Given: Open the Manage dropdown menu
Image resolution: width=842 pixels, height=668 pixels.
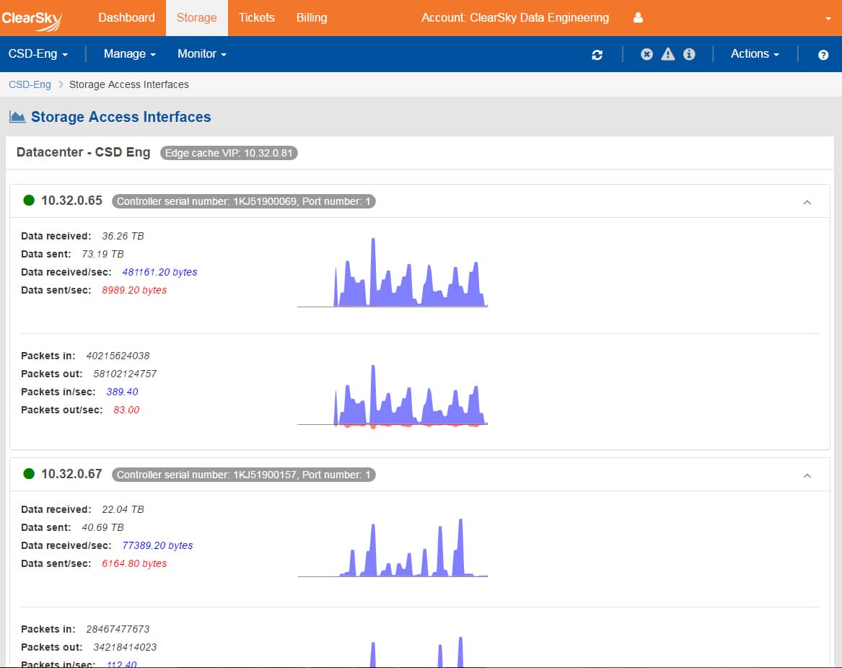Looking at the screenshot, I should (x=129, y=53).
